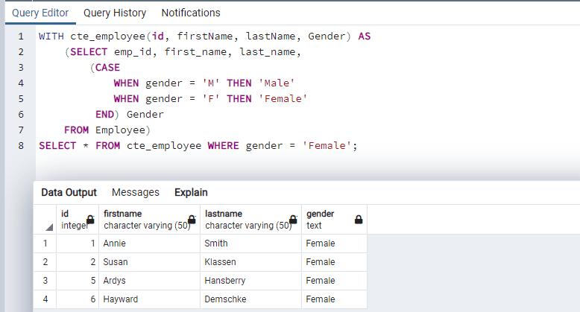This screenshot has width=580, height=312.
Task: Select result row number 3
Action: click(x=45, y=281)
